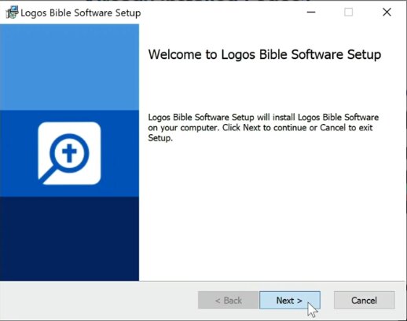This screenshot has width=407, height=321.
Task: Click the 'Logos Bible Software Setup' window title text
Action: tap(81, 13)
